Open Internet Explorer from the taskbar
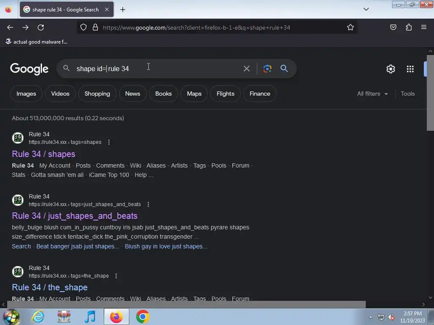This screenshot has height=325, width=434. point(38,317)
